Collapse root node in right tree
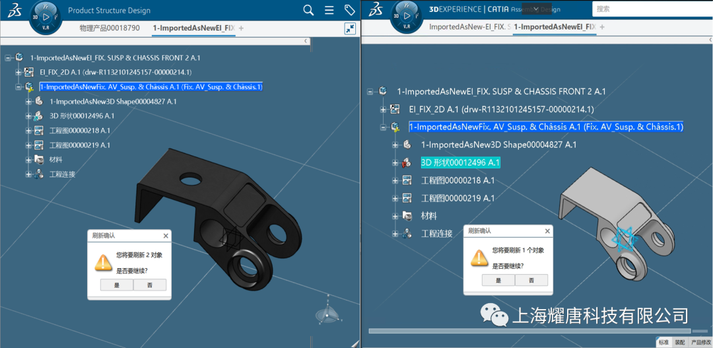This screenshot has width=713, height=348. [x=370, y=91]
